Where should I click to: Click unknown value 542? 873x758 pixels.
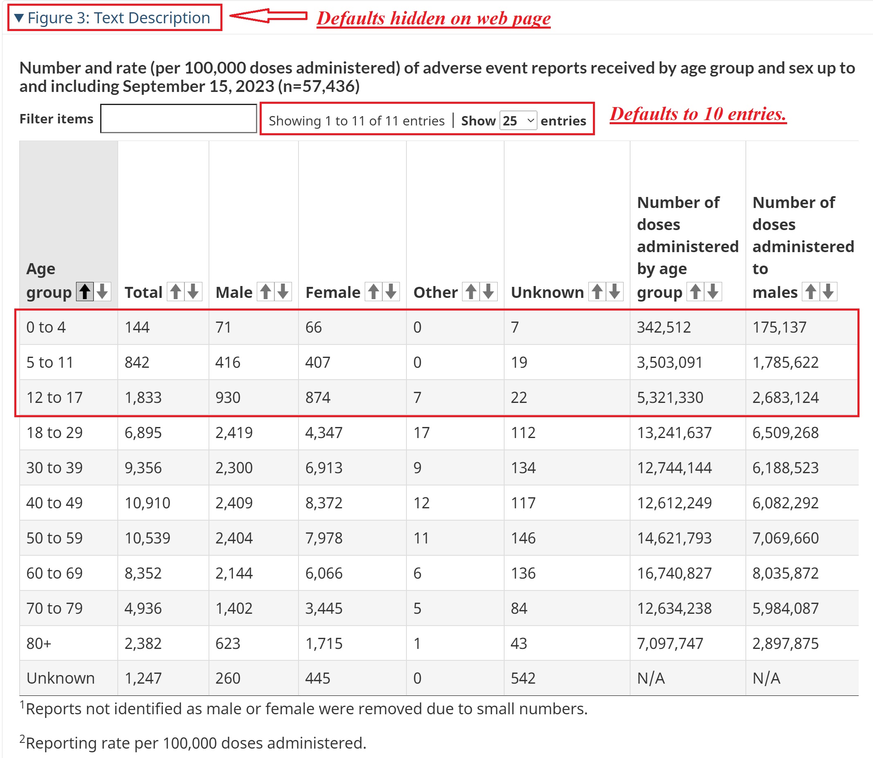point(523,678)
